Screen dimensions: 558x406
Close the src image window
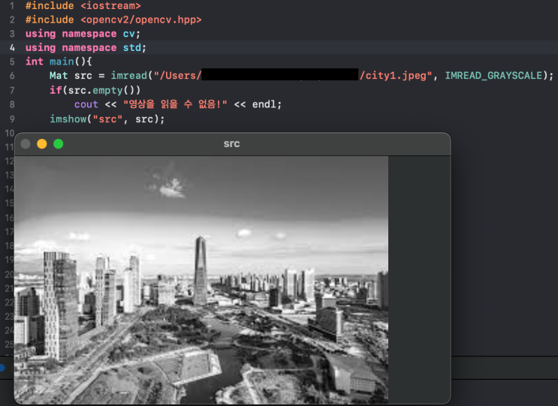26,144
